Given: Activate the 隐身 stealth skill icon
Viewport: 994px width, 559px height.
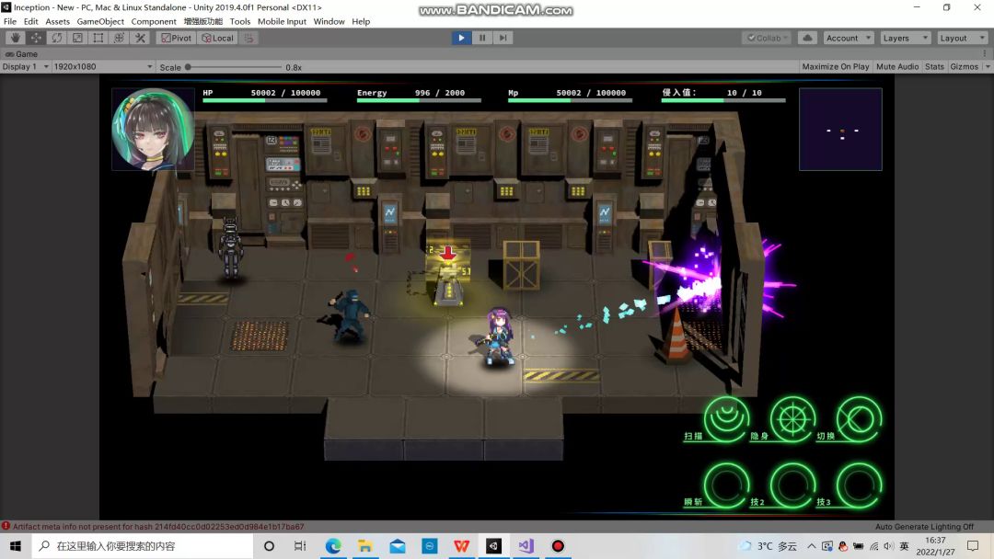Looking at the screenshot, I should tap(792, 419).
